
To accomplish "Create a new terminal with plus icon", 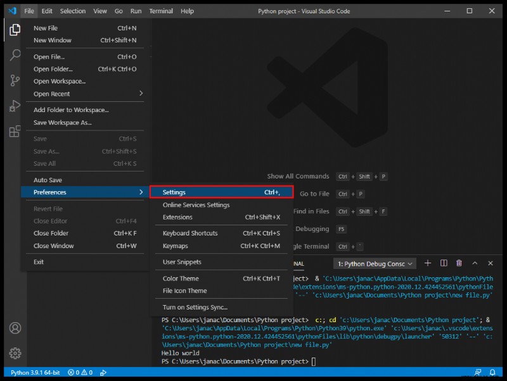I will (x=427, y=263).
